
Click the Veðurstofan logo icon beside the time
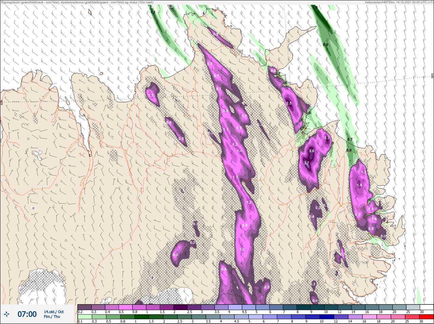[x=6, y=314]
